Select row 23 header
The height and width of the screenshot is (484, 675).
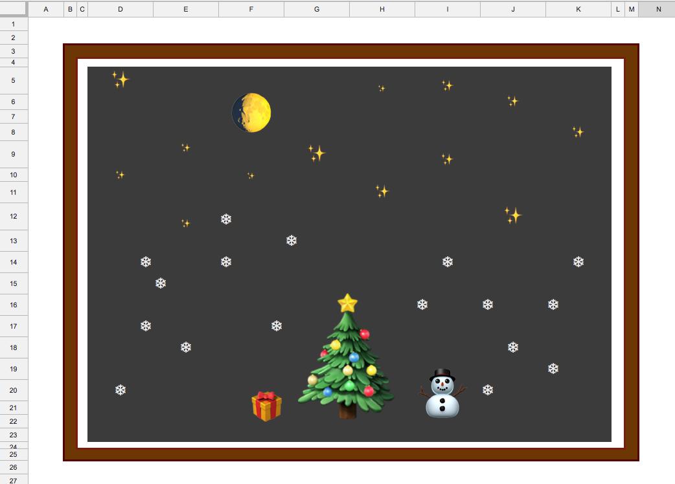[14, 435]
